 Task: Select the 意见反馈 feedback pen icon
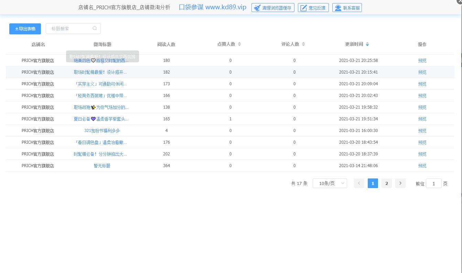tap(303, 8)
